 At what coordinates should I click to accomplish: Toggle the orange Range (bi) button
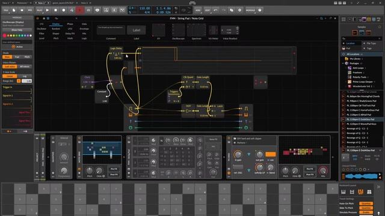(19, 81)
